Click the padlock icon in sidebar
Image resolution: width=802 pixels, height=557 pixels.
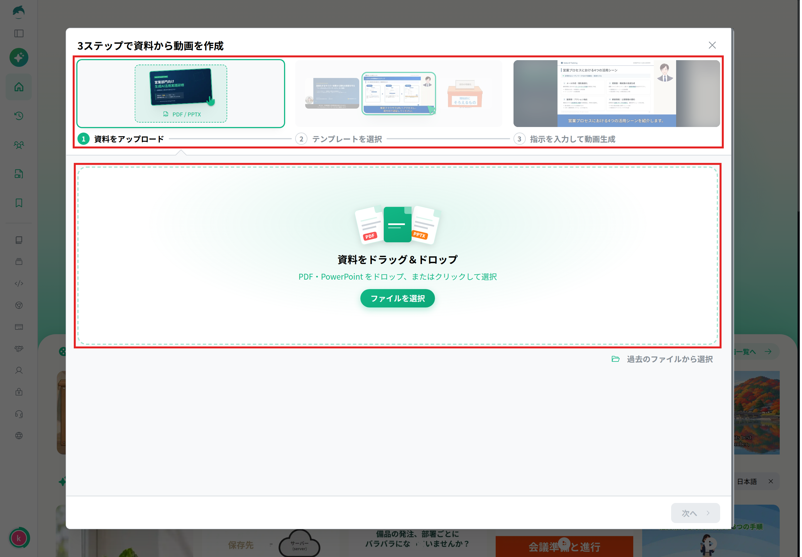point(19,392)
